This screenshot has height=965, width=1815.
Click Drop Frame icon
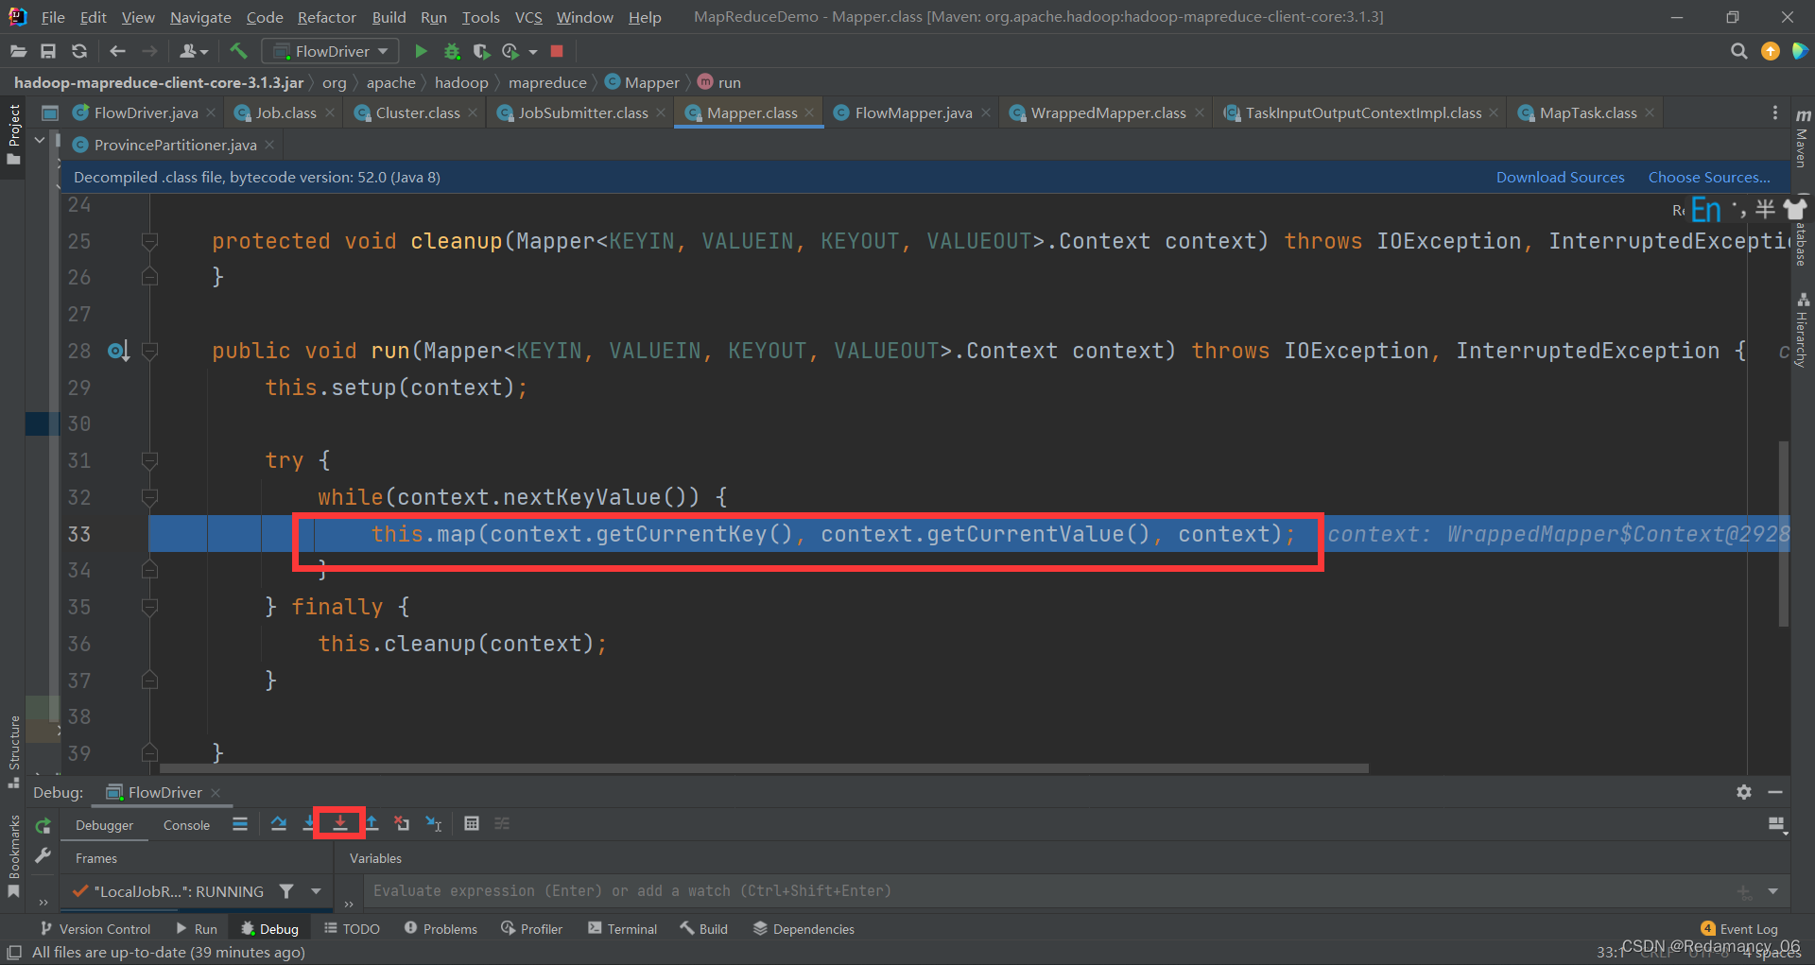[402, 823]
